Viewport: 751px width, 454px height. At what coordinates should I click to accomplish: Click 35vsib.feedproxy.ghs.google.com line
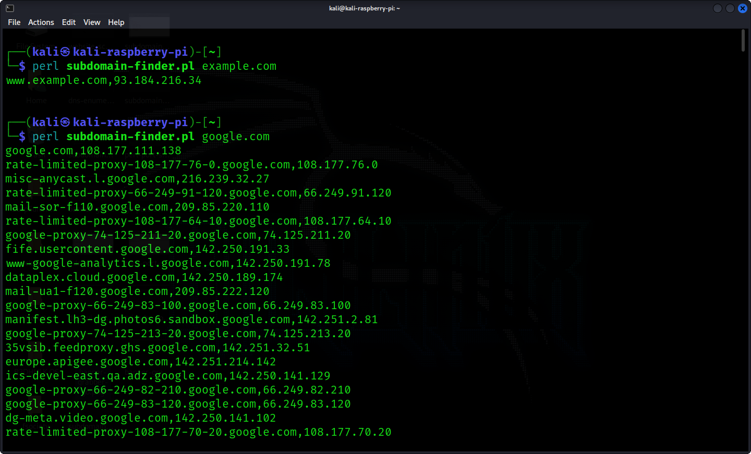[158, 348]
